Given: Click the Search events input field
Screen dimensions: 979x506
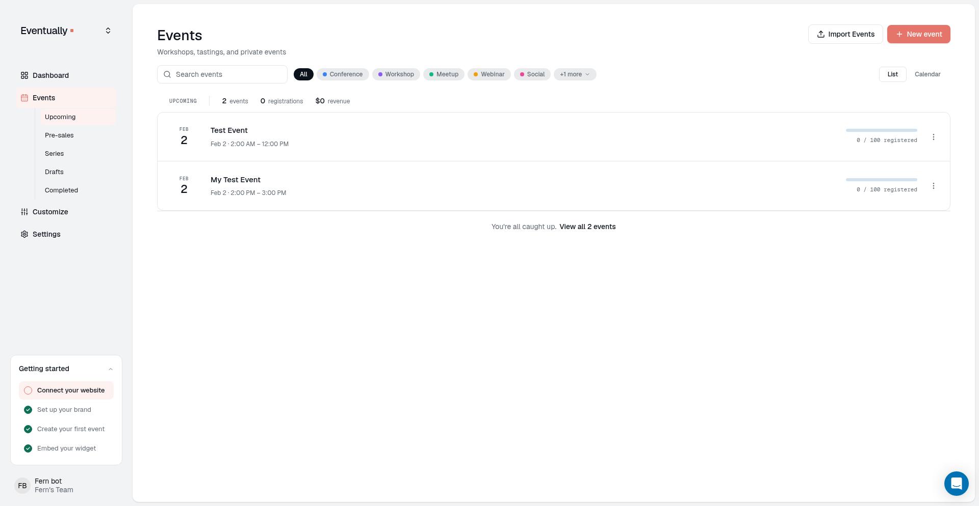Looking at the screenshot, I should coord(222,74).
